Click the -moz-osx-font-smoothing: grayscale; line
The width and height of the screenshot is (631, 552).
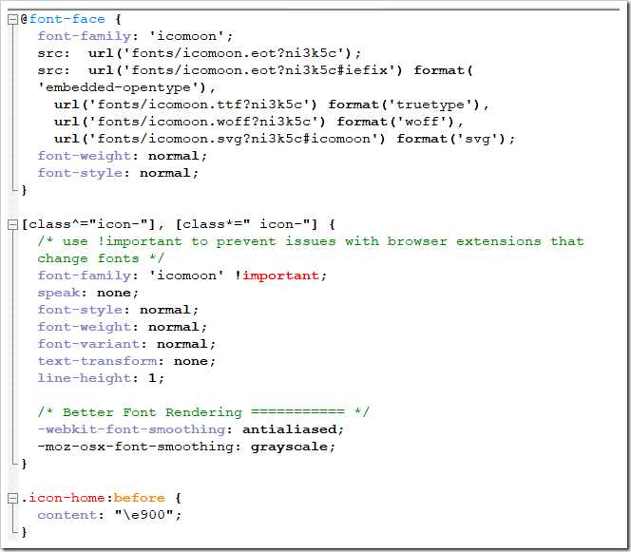tap(186, 447)
